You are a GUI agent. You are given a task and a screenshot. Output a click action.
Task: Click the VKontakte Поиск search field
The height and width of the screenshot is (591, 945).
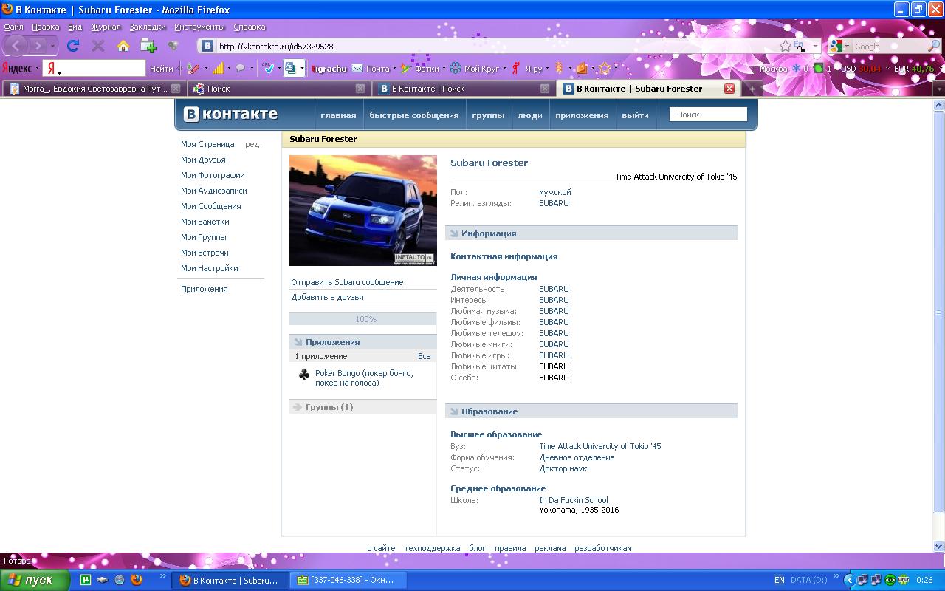(x=709, y=115)
